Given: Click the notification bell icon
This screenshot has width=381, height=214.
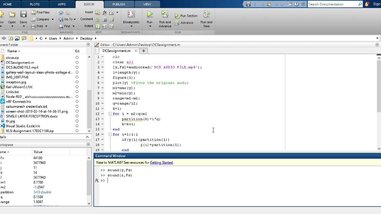Looking at the screenshot, I should pyautogui.click(x=367, y=4).
